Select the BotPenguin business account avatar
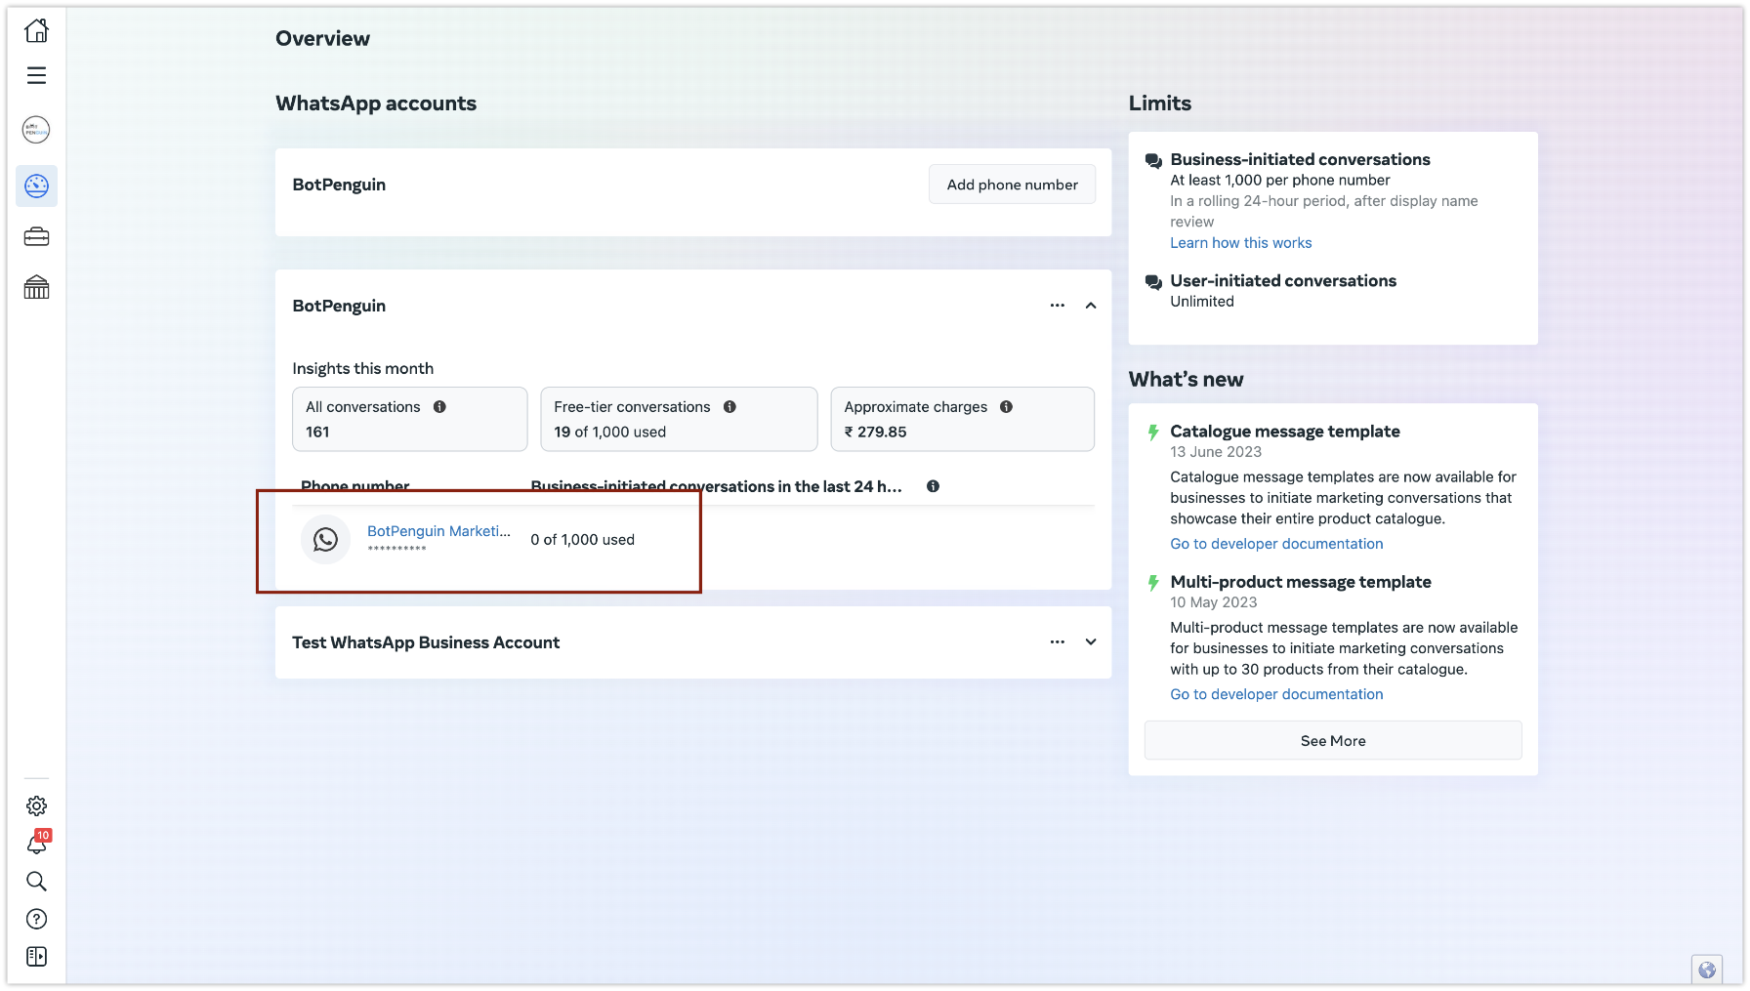This screenshot has height=991, width=1750. click(x=36, y=130)
